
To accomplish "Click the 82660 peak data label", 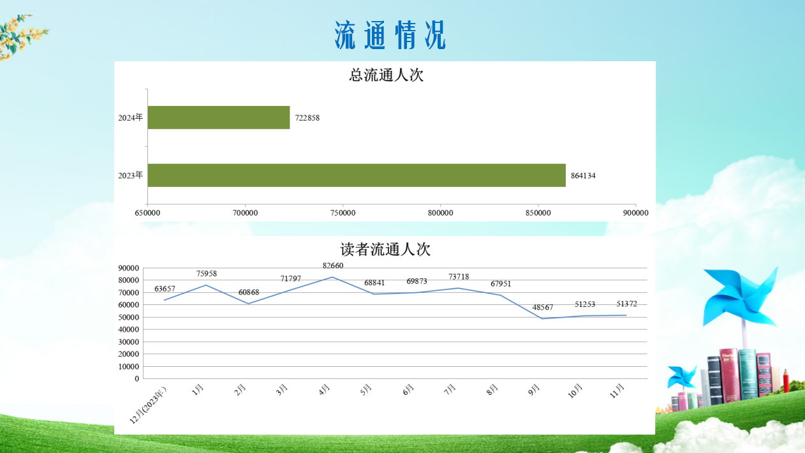I will pos(333,265).
